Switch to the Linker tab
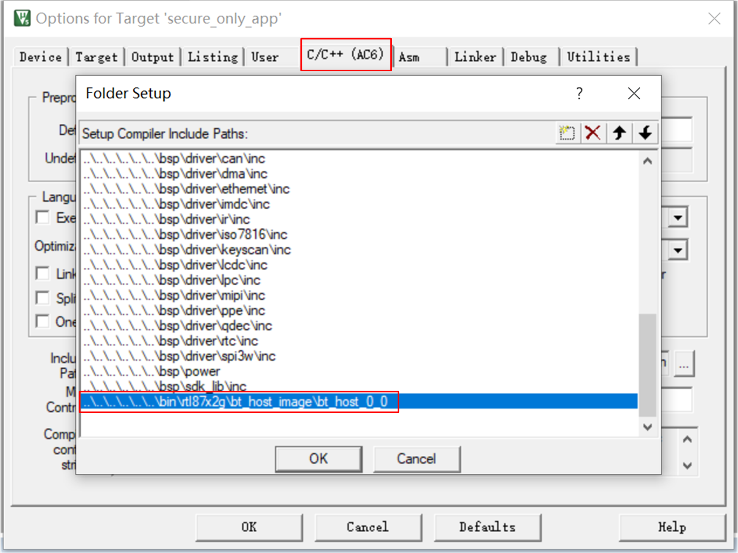 [475, 57]
